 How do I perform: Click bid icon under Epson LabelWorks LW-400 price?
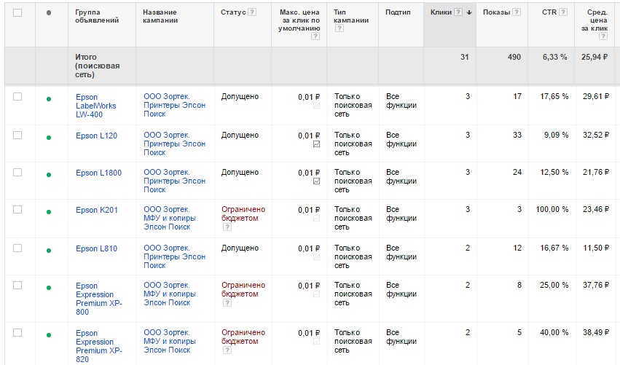coord(316,106)
